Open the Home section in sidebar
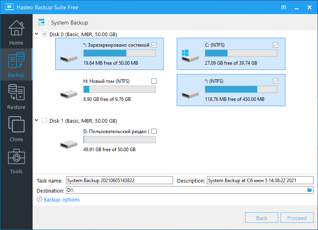The width and height of the screenshot is (318, 230). point(16,33)
